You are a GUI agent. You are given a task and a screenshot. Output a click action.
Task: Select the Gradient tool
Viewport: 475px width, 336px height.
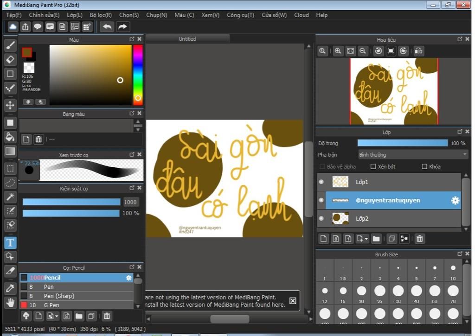[10, 151]
